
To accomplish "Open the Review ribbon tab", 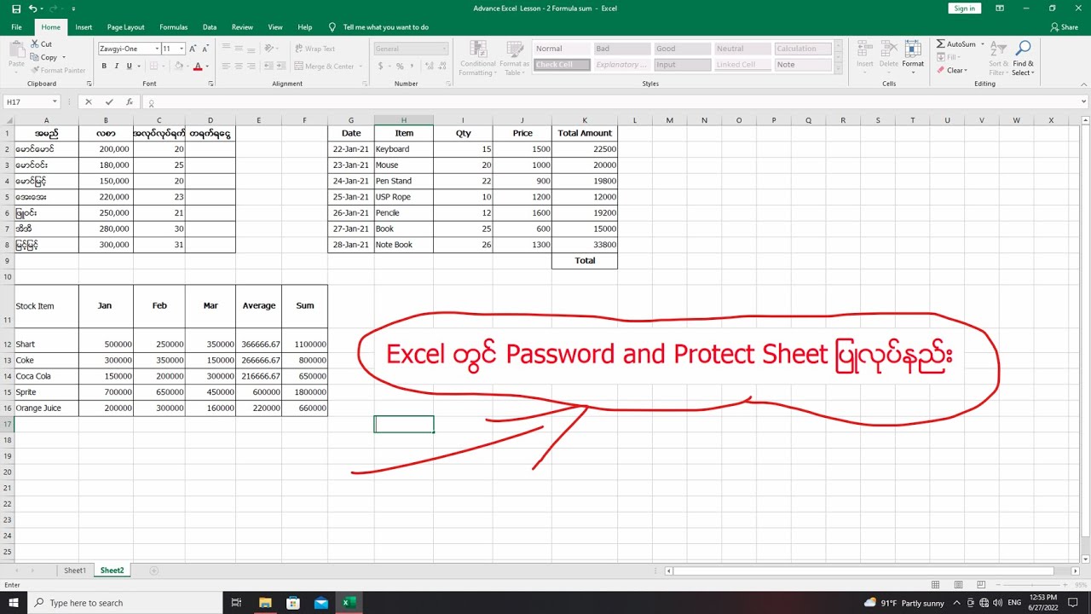I will pyautogui.click(x=242, y=27).
